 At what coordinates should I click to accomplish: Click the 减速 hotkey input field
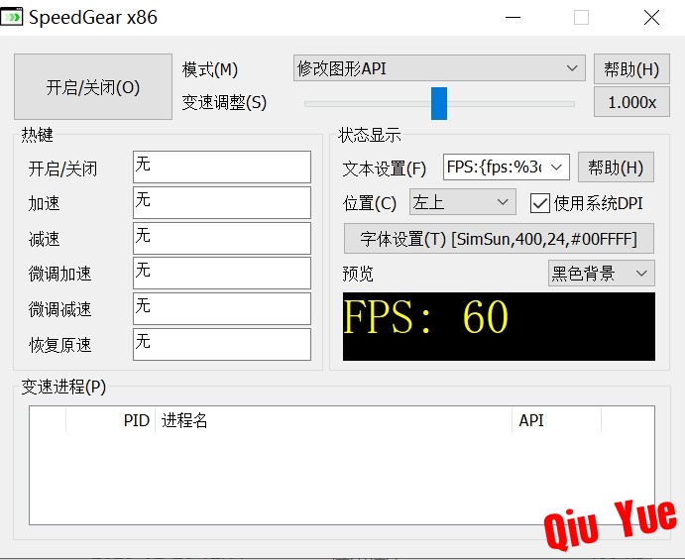pyautogui.click(x=222, y=239)
